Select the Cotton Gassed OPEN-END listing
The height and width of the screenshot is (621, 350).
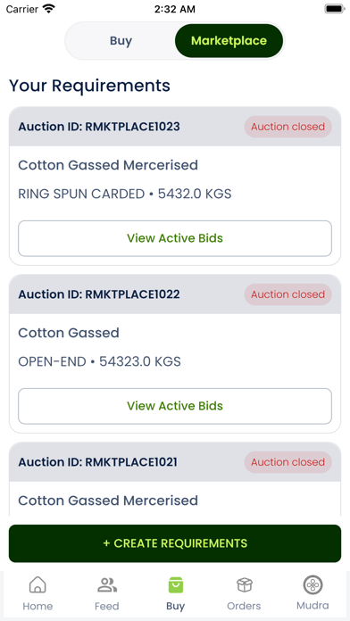pyautogui.click(x=175, y=347)
